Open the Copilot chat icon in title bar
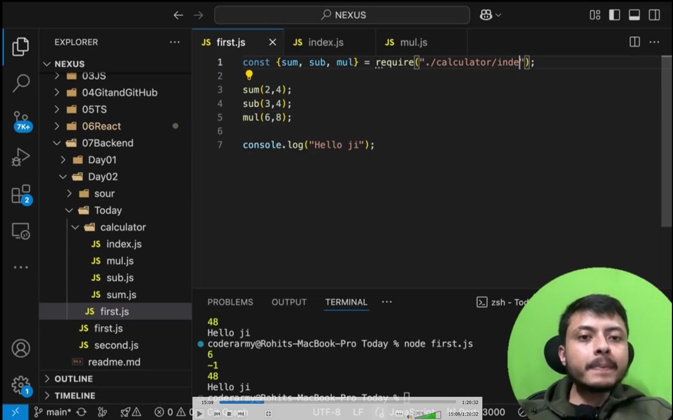673x420 pixels. point(486,15)
